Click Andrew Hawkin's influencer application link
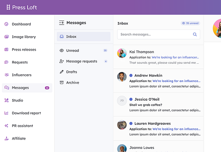Screen dimensions: 221x152 tap(176, 81)
